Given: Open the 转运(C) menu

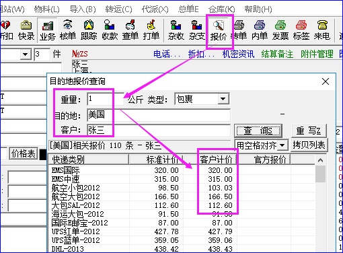Looking at the screenshot, I should [118, 9].
